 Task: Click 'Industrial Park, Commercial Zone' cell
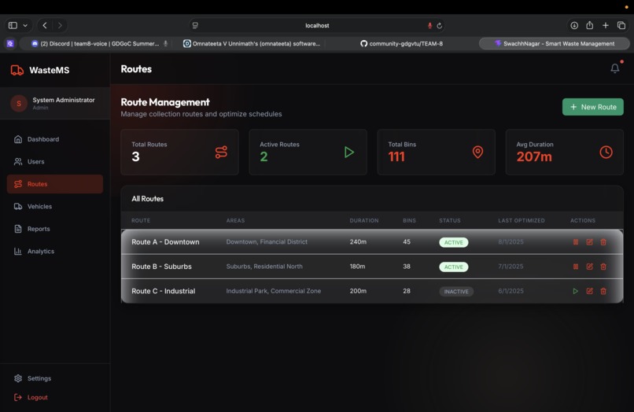click(273, 291)
